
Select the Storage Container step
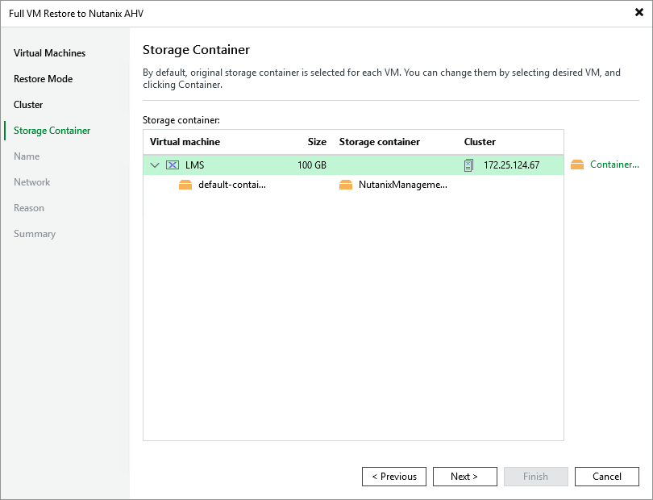[x=52, y=131]
